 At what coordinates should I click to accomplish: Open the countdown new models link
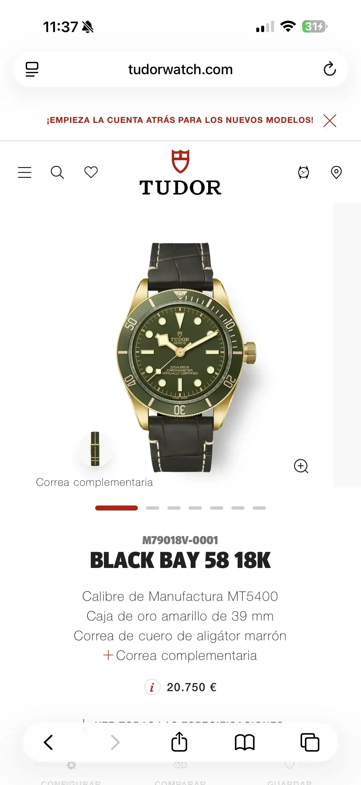[180, 120]
